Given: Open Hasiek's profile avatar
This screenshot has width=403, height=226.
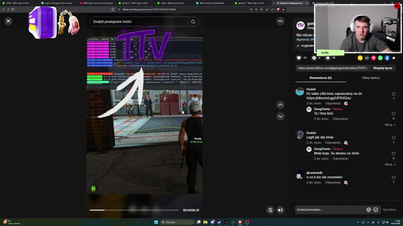Looking at the screenshot, I should (x=300, y=91).
